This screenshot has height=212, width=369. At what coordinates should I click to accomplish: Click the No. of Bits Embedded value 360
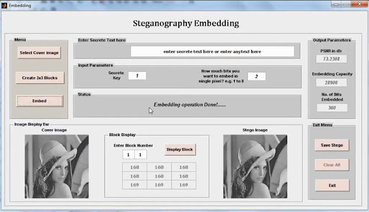pyautogui.click(x=332, y=107)
